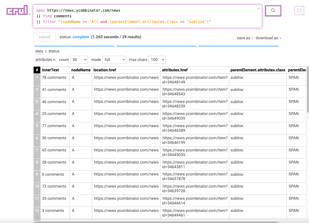Open the four-dot grid menu icon
The image size is (309, 223).
click(x=299, y=11)
